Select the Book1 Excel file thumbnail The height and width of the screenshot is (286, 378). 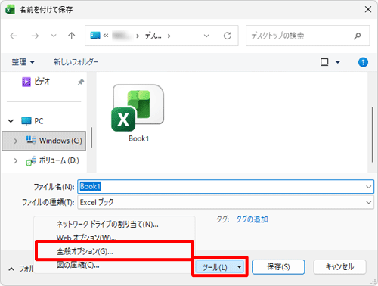click(138, 113)
